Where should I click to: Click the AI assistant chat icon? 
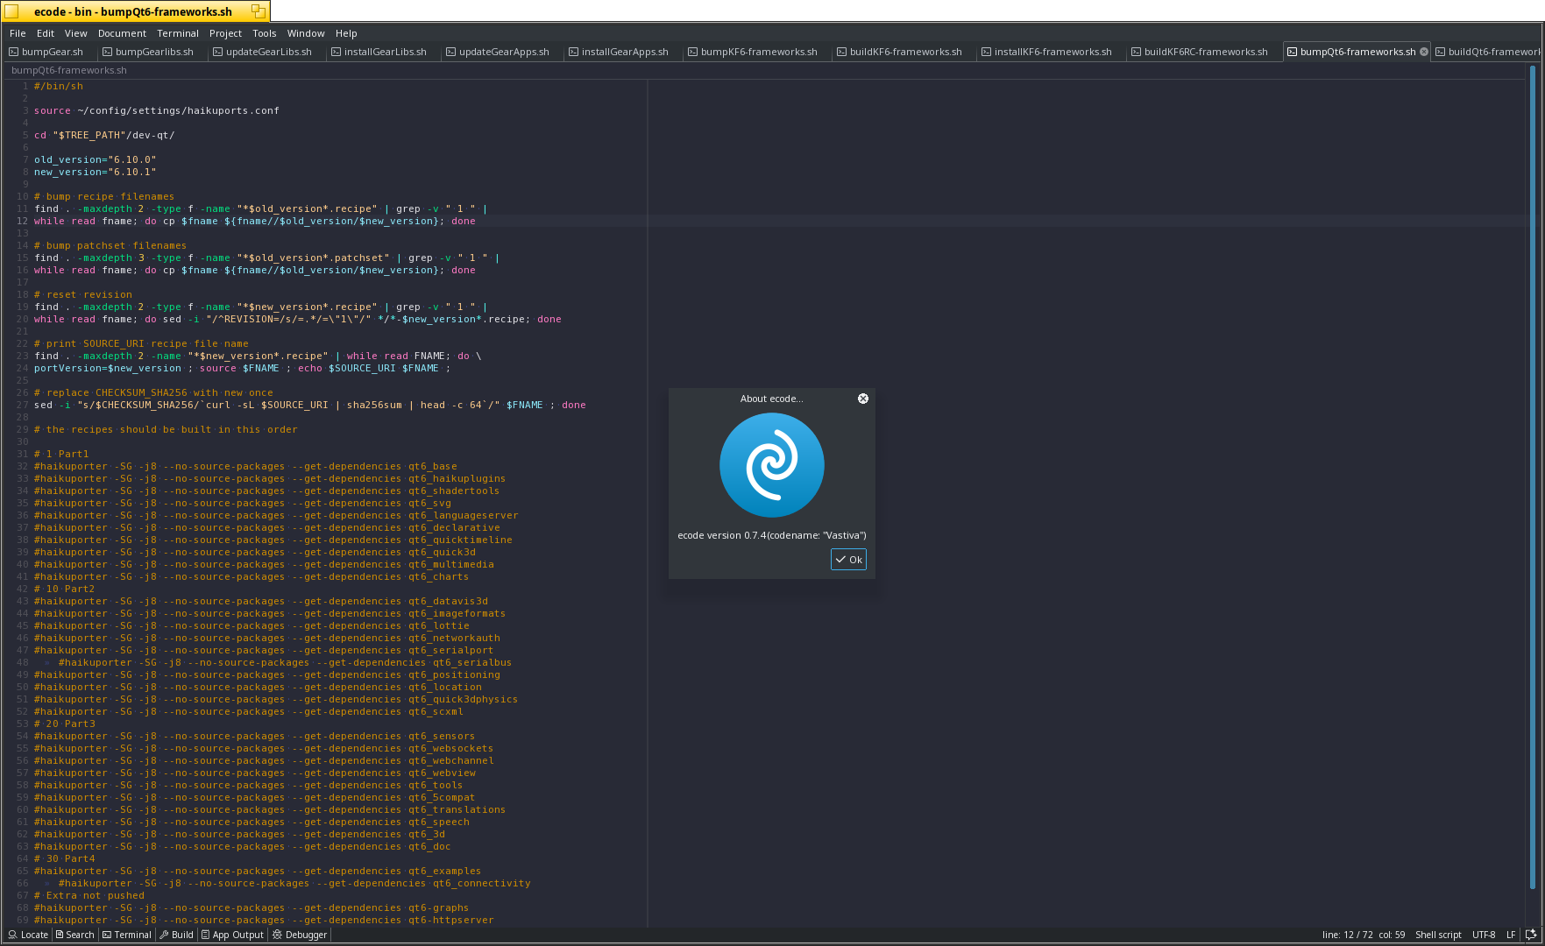(1531, 935)
